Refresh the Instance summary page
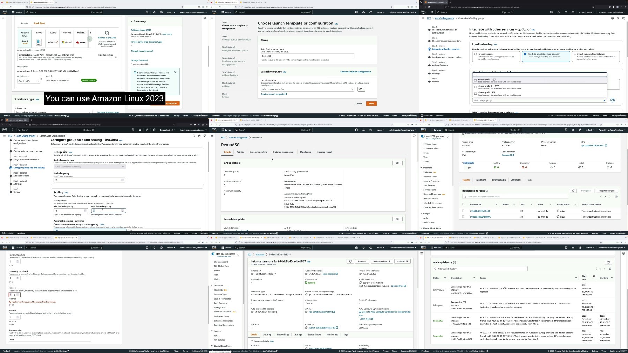This screenshot has height=353, width=628. pyautogui.click(x=350, y=262)
